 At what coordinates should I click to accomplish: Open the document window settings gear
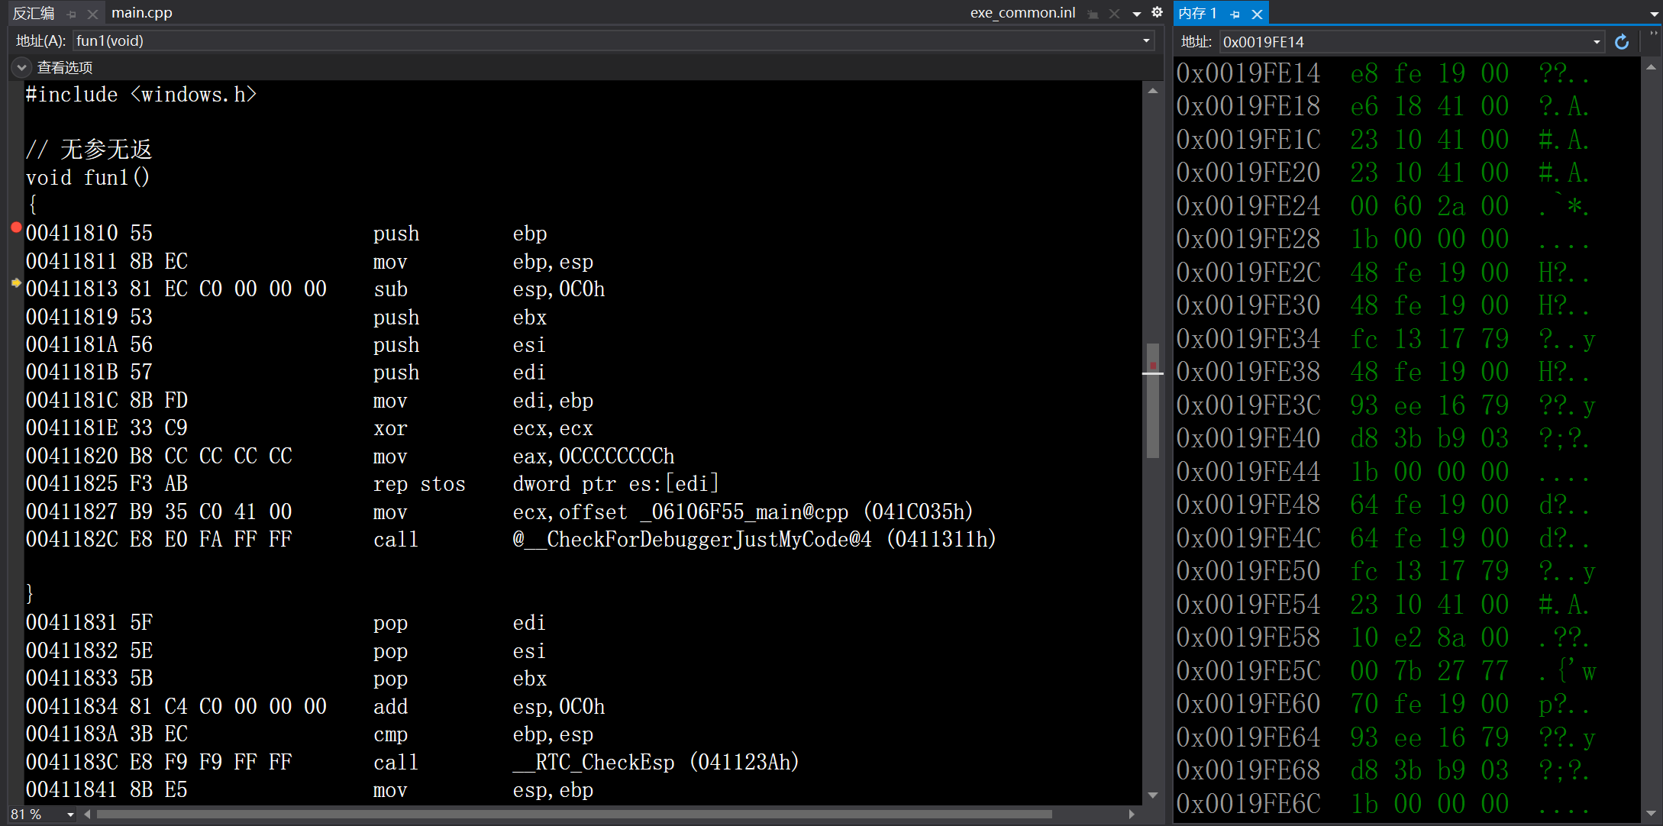coord(1157,12)
